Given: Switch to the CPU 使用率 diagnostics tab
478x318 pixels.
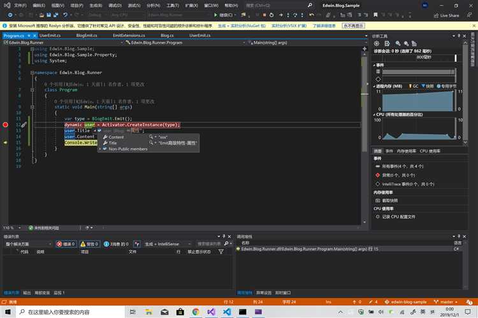Looking at the screenshot, I should [x=430, y=151].
